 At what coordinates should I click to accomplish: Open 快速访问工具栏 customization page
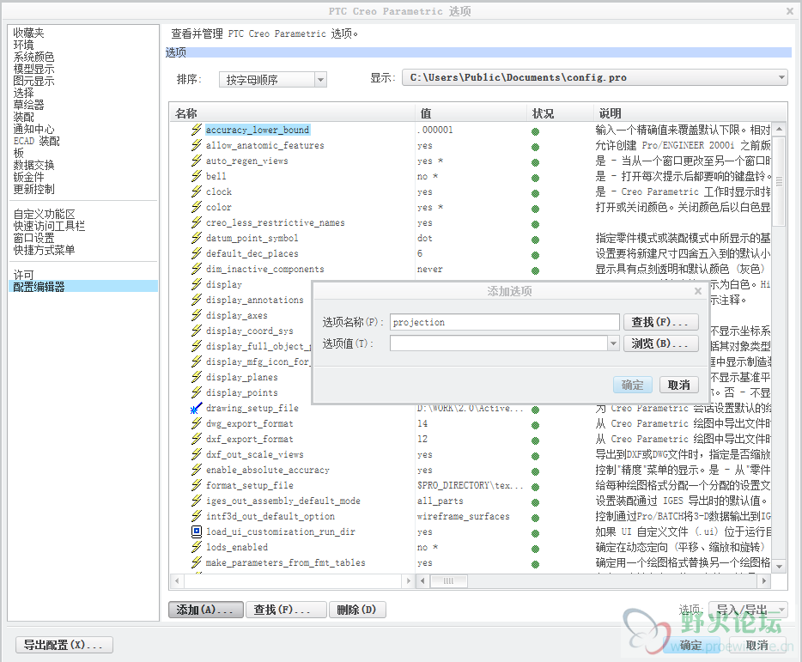49,226
